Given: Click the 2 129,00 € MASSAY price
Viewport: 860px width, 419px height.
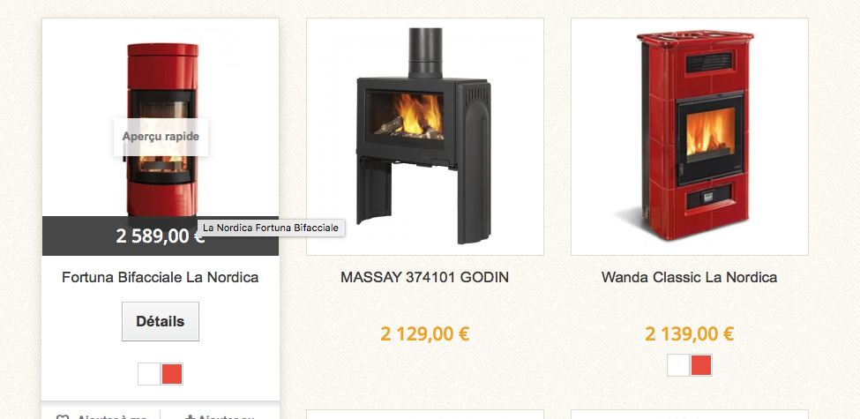Looking at the screenshot, I should click(424, 333).
